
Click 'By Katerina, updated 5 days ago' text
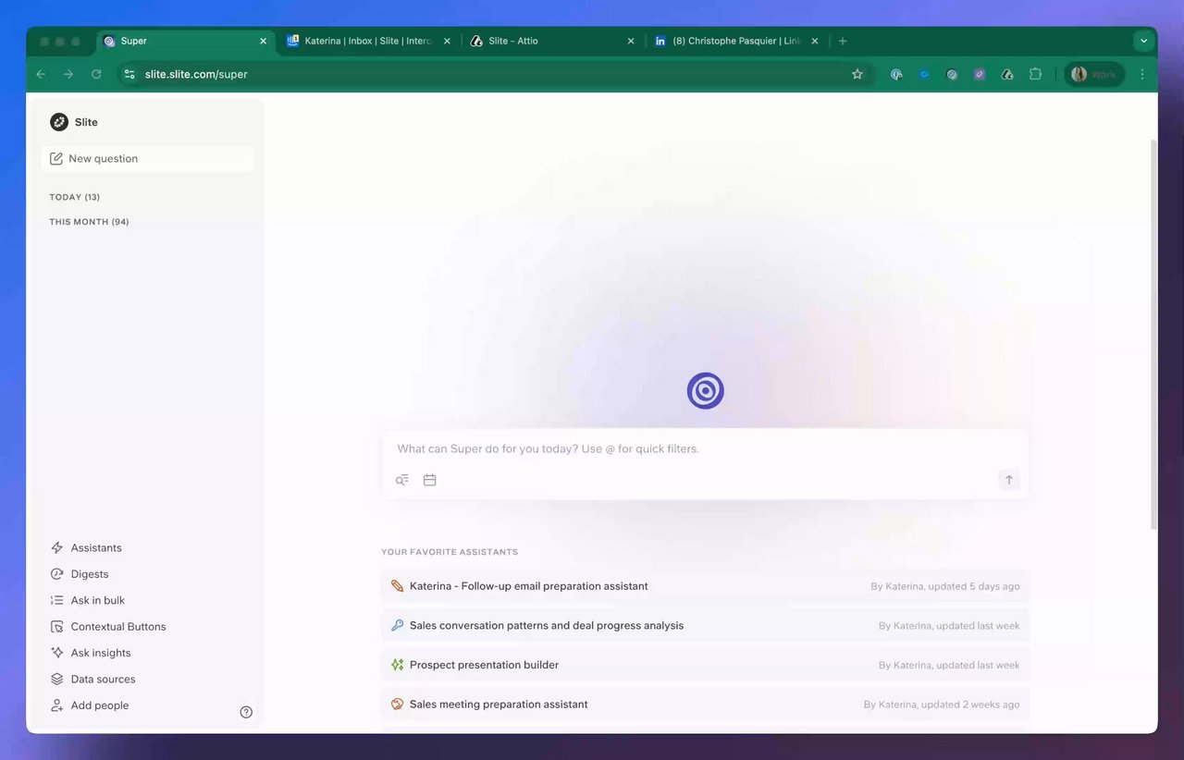[x=944, y=587]
